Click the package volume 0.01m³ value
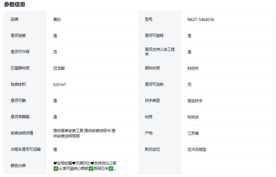This screenshot has width=276, height=177. click(x=60, y=85)
